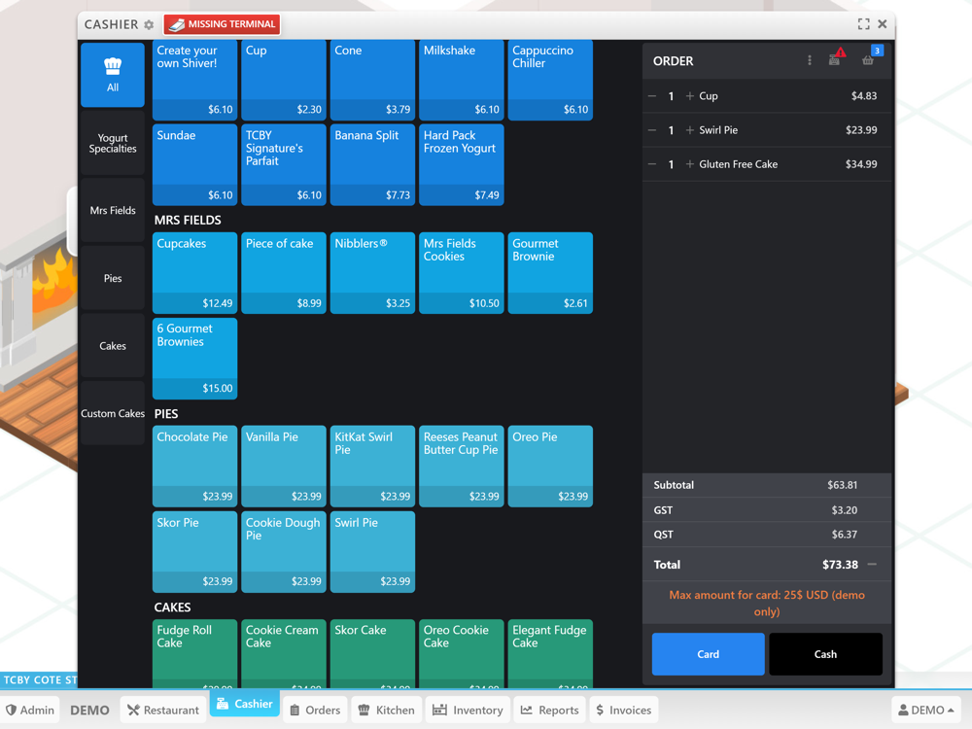Decrease quantity of Cup in order
The image size is (972, 729).
tap(652, 96)
